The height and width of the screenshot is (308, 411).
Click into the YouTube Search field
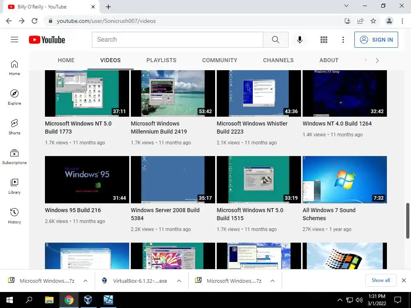(x=177, y=40)
